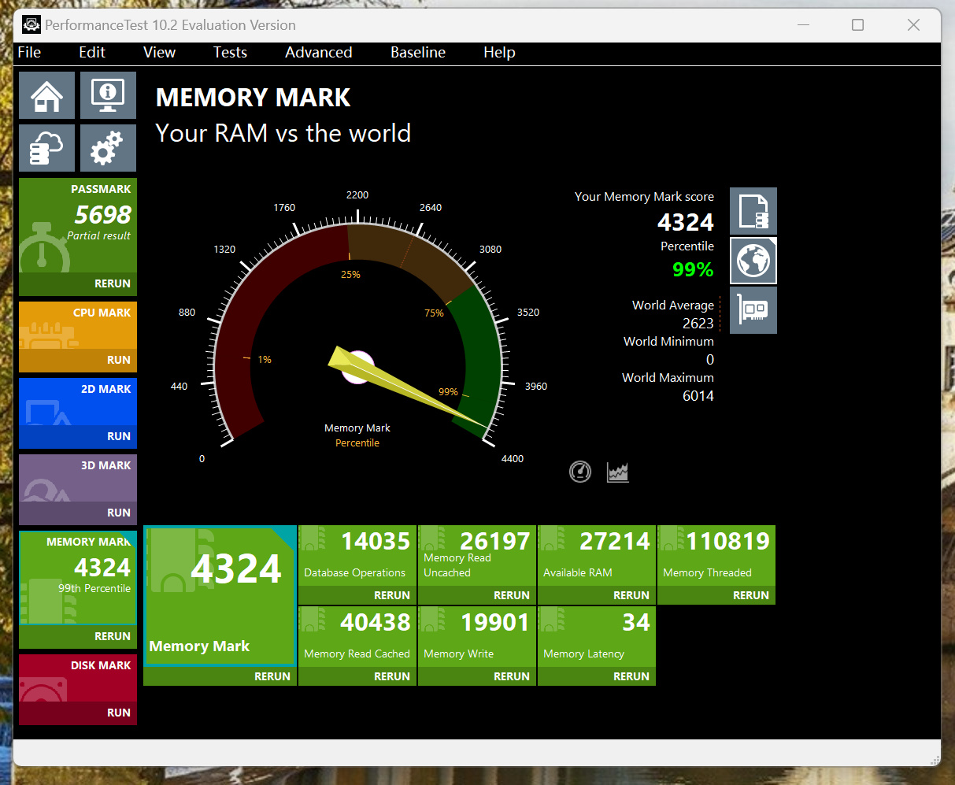
Task: Switch to the distribution chart view icon
Action: click(x=618, y=472)
